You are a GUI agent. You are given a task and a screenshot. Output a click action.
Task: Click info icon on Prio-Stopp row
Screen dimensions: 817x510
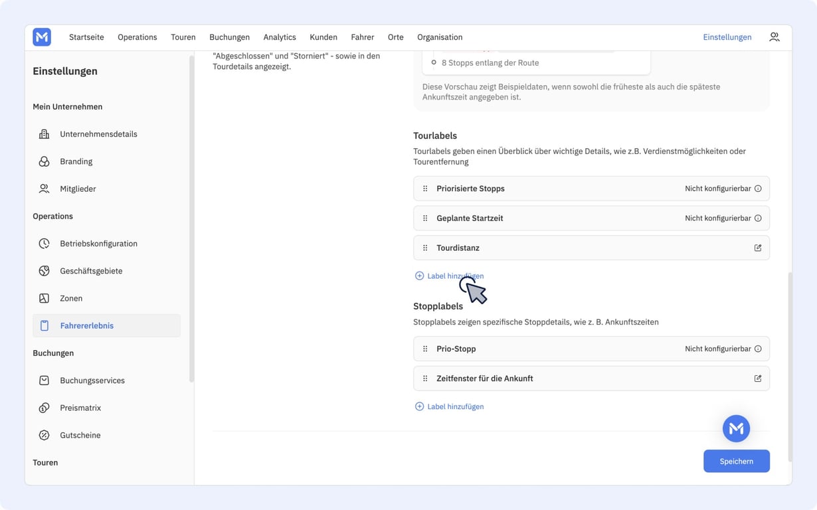(758, 349)
